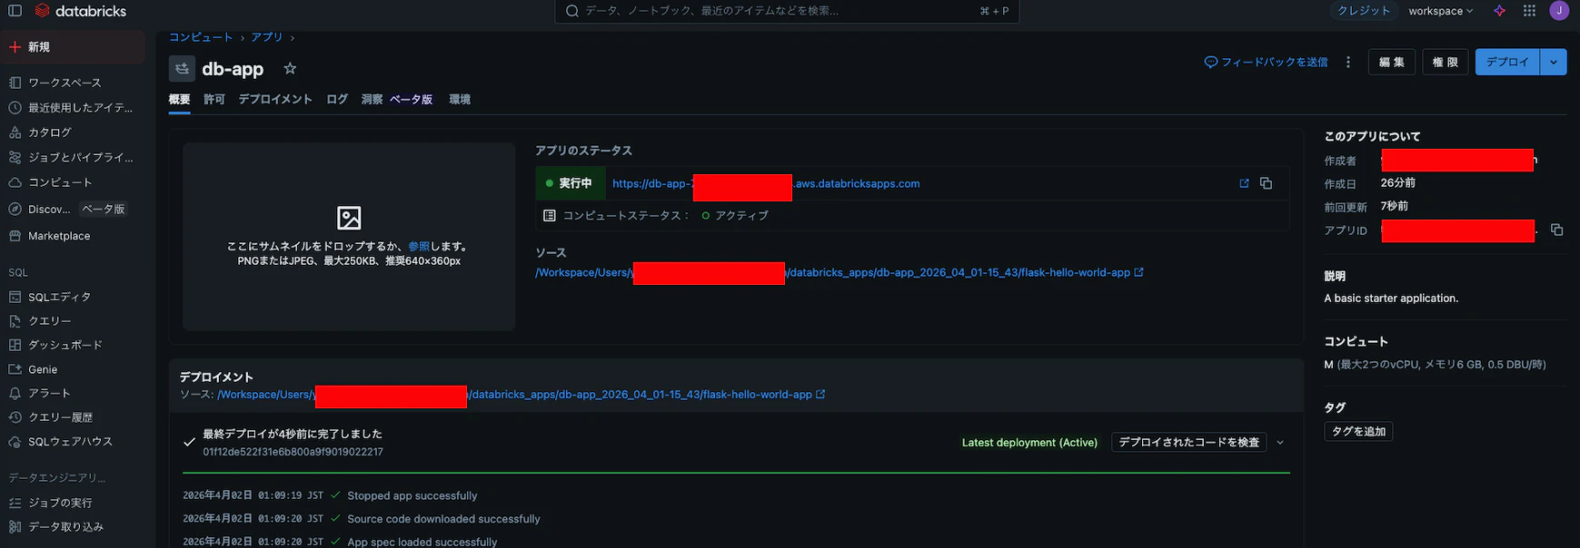Viewport: 1580px width, 548px height.
Task: Switch to the 環境 tab
Action: click(460, 99)
